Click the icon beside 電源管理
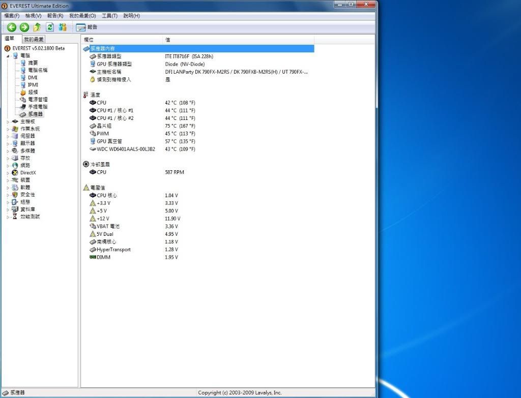This screenshot has width=521, height=398. click(x=23, y=99)
